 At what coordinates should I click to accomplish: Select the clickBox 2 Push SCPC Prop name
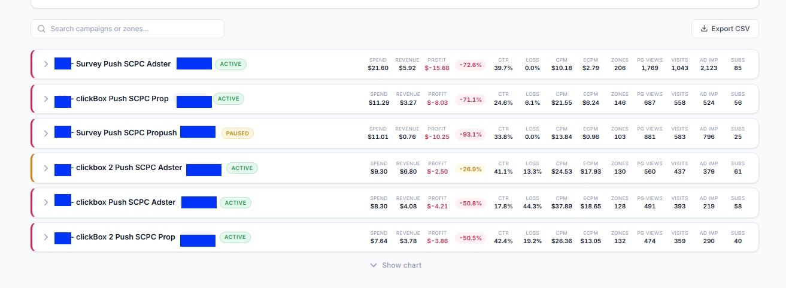[x=126, y=237]
